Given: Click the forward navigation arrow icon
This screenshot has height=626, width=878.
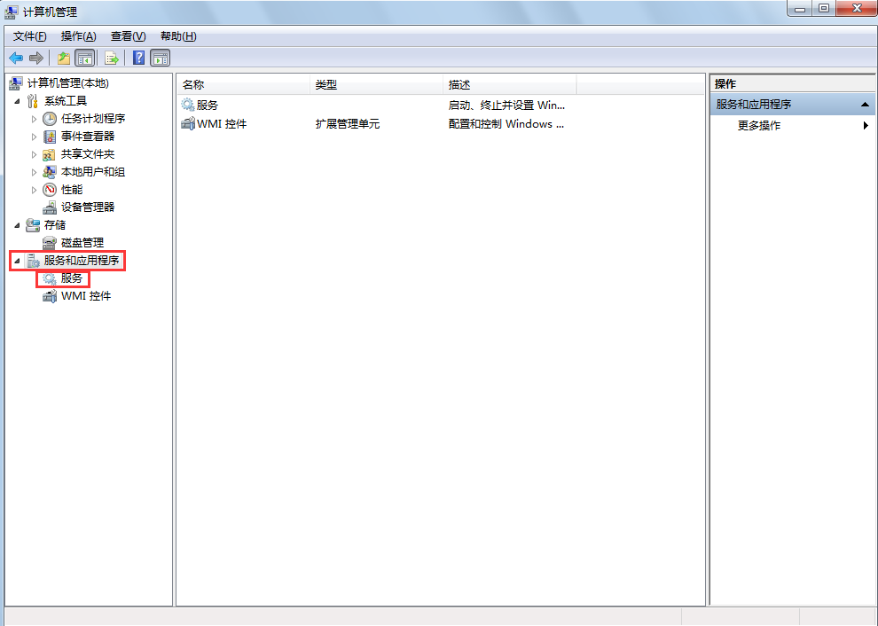Looking at the screenshot, I should 35,57.
